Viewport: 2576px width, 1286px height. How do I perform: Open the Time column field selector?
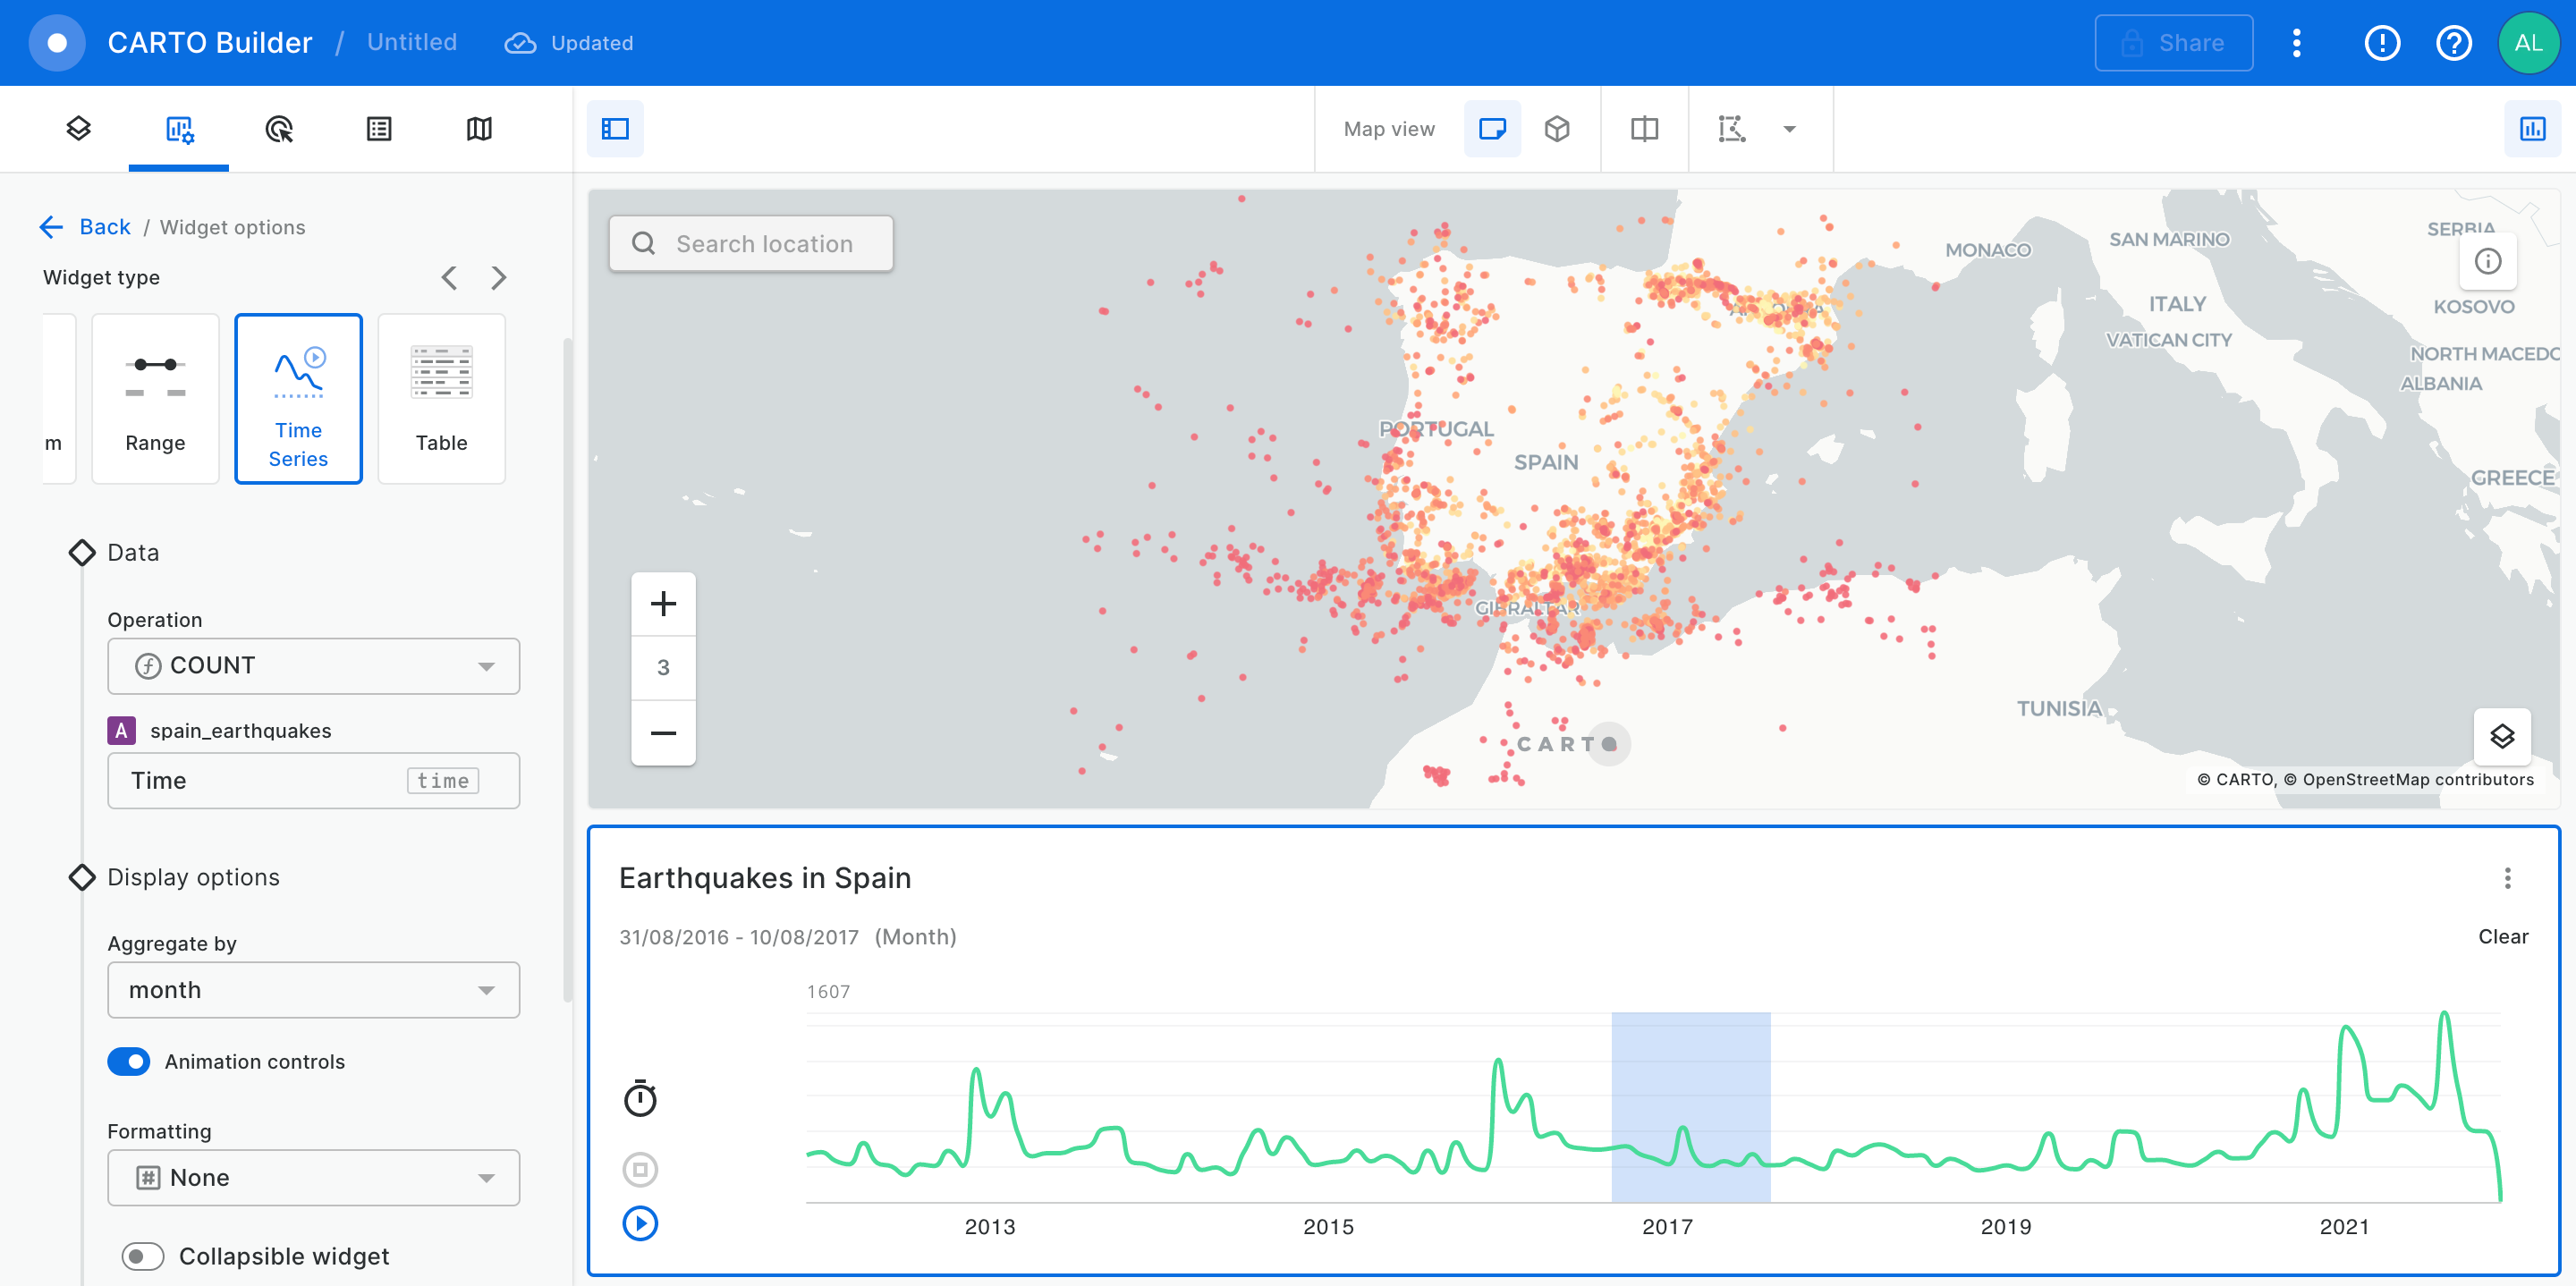(313, 780)
